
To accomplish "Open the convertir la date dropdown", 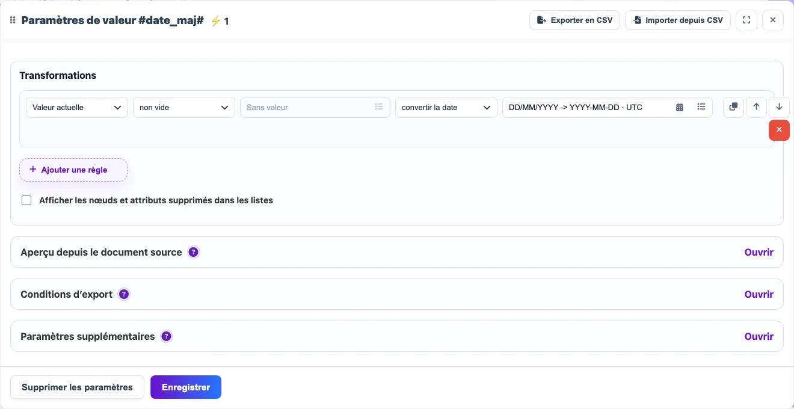I will (x=446, y=107).
